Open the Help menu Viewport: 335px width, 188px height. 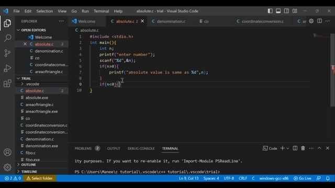pyautogui.click(x=118, y=11)
